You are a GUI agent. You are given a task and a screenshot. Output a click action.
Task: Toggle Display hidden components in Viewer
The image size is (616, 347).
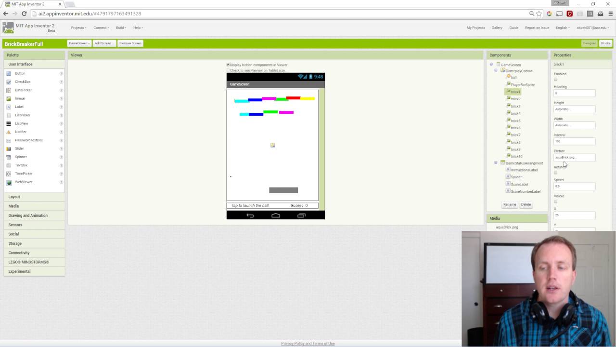click(228, 65)
